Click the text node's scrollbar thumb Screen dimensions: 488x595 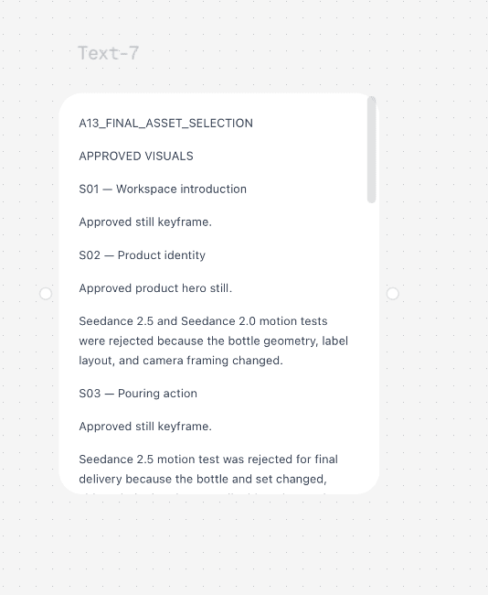tap(371, 149)
